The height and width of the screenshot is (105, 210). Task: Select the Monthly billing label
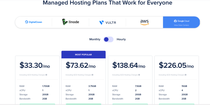[x=95, y=39]
